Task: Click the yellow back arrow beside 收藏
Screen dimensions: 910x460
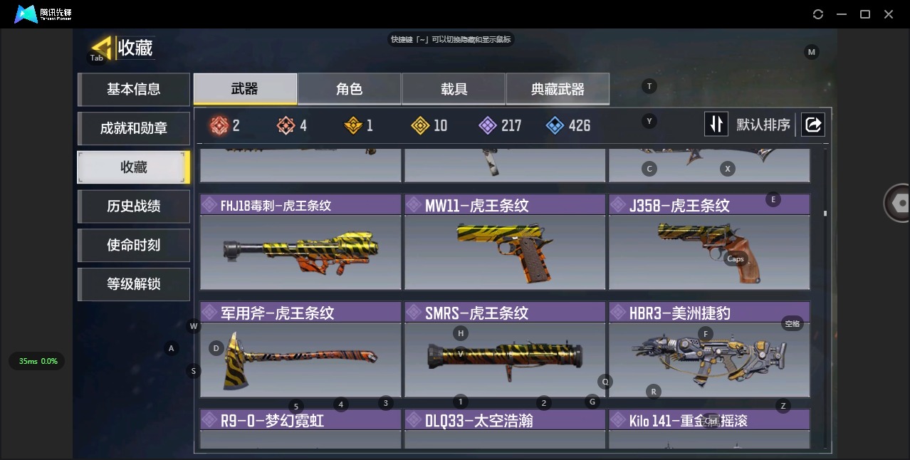Action: 101,48
